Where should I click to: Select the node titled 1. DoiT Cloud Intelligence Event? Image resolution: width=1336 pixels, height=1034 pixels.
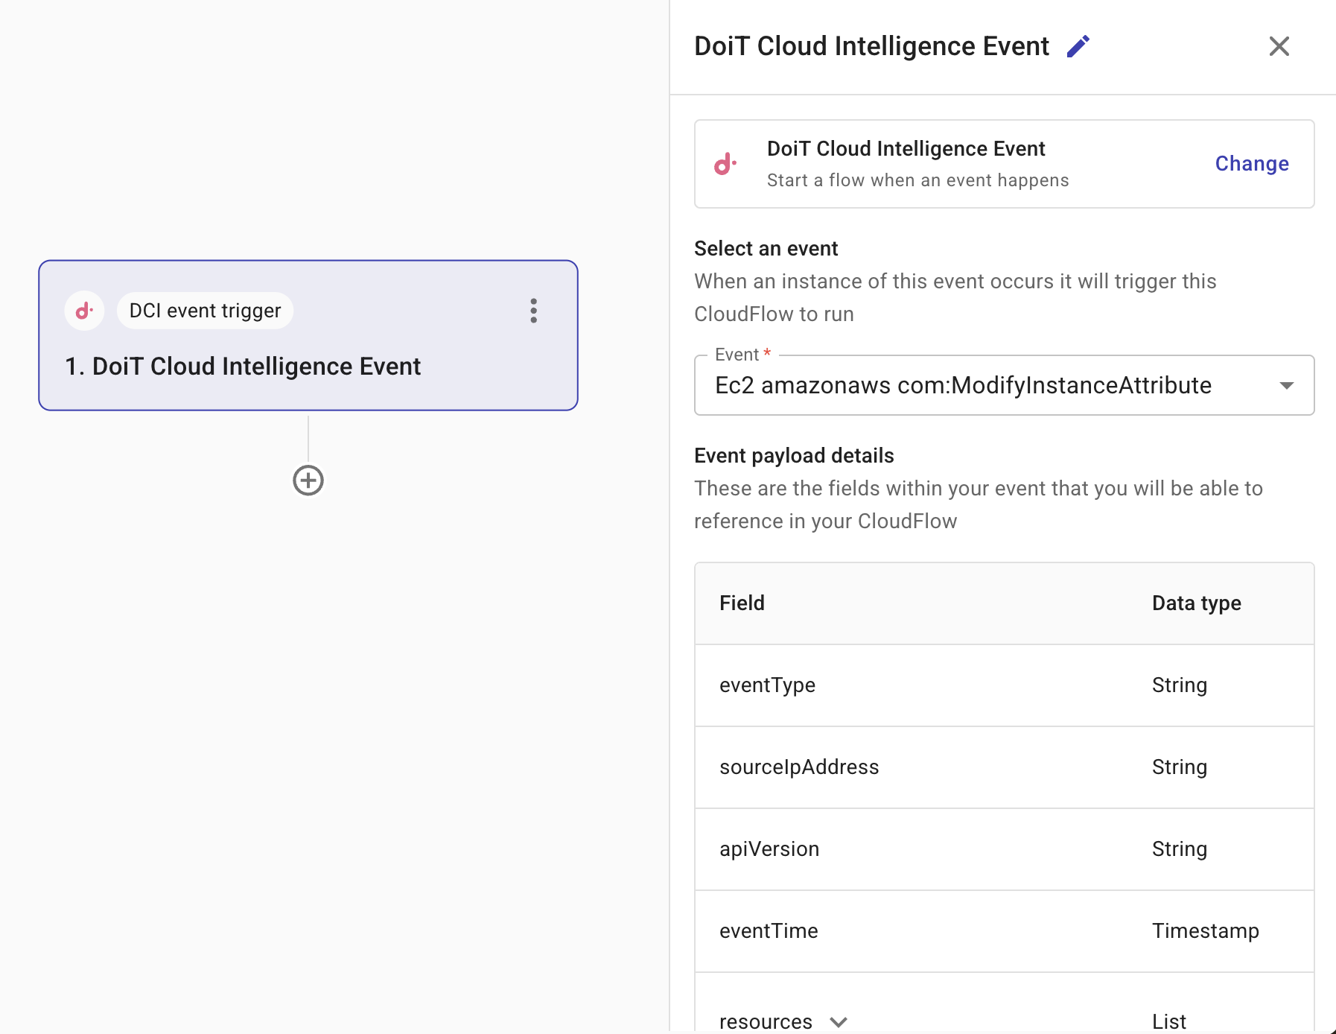click(243, 367)
